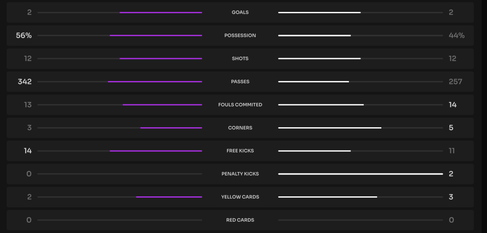Viewport: 487px width, 233px height.
Task: Select the 257 passes value
Action: point(455,82)
